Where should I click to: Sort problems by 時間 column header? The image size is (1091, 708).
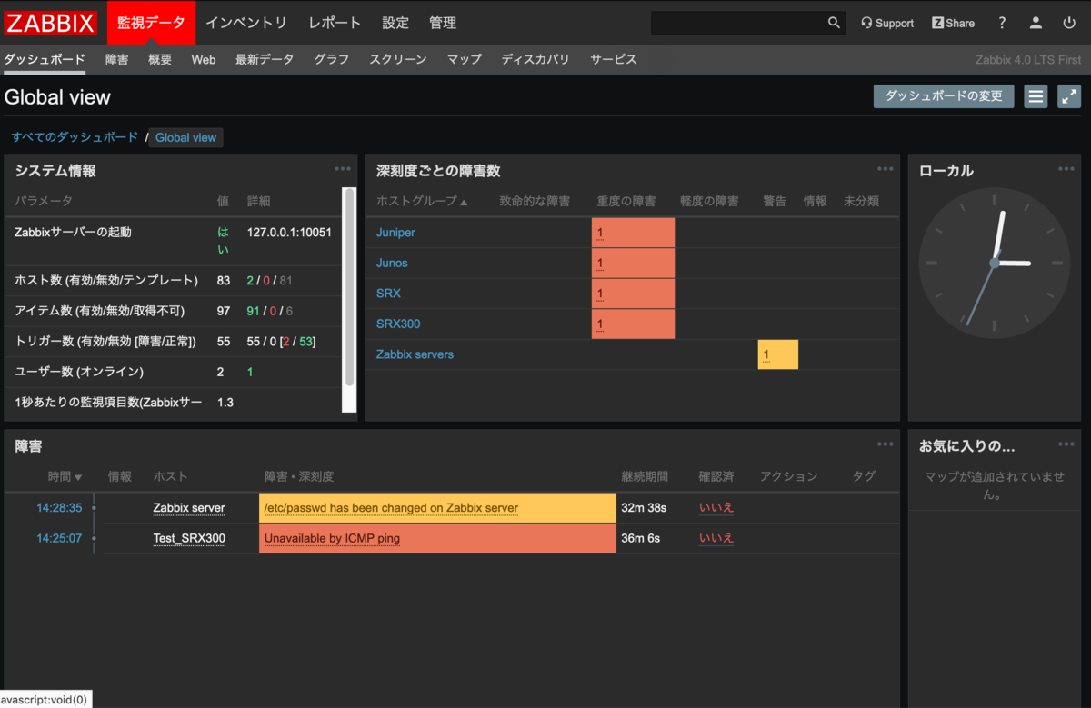(65, 476)
